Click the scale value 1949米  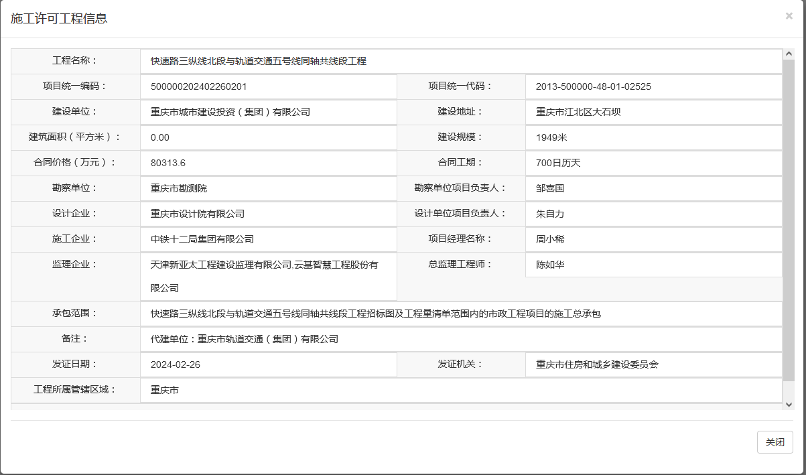coord(552,137)
